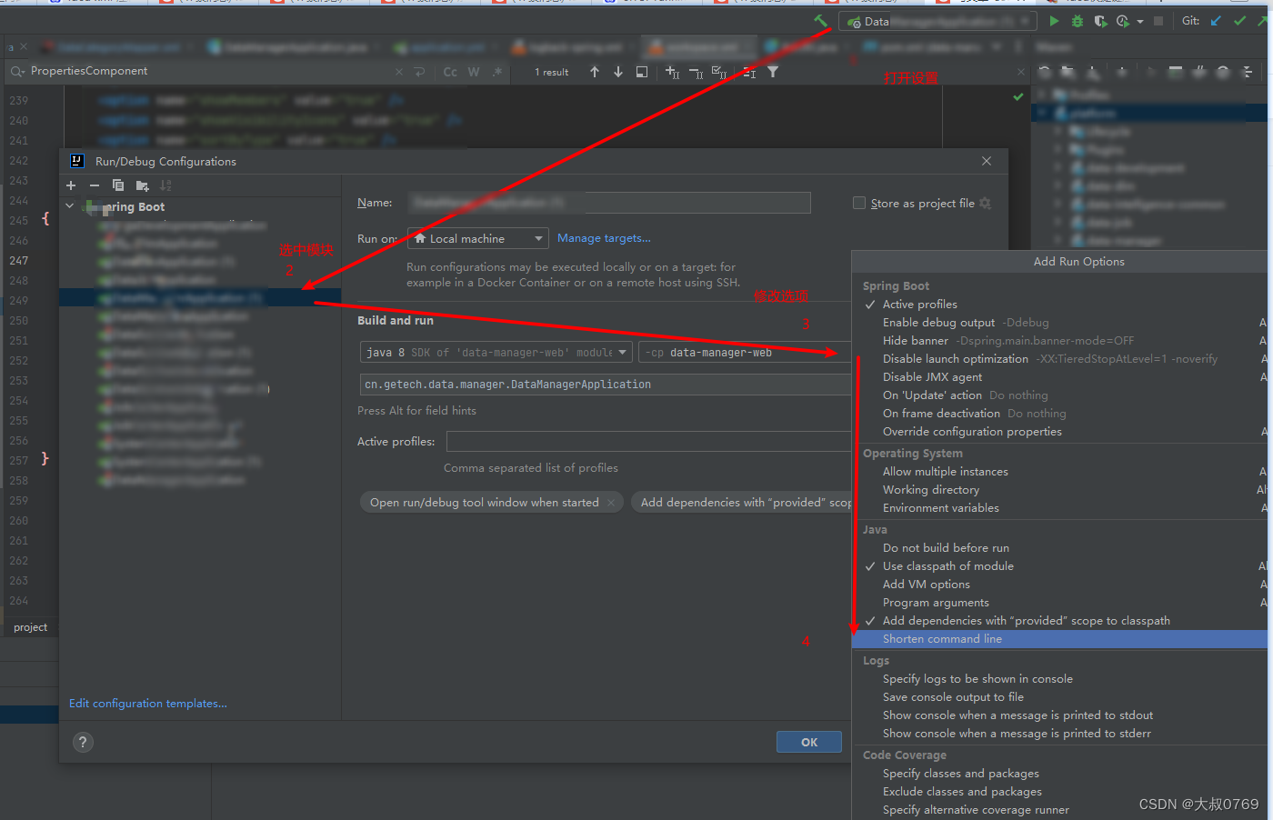Add new configuration plus icon
Screen dimensions: 1273x820
pyautogui.click(x=71, y=185)
